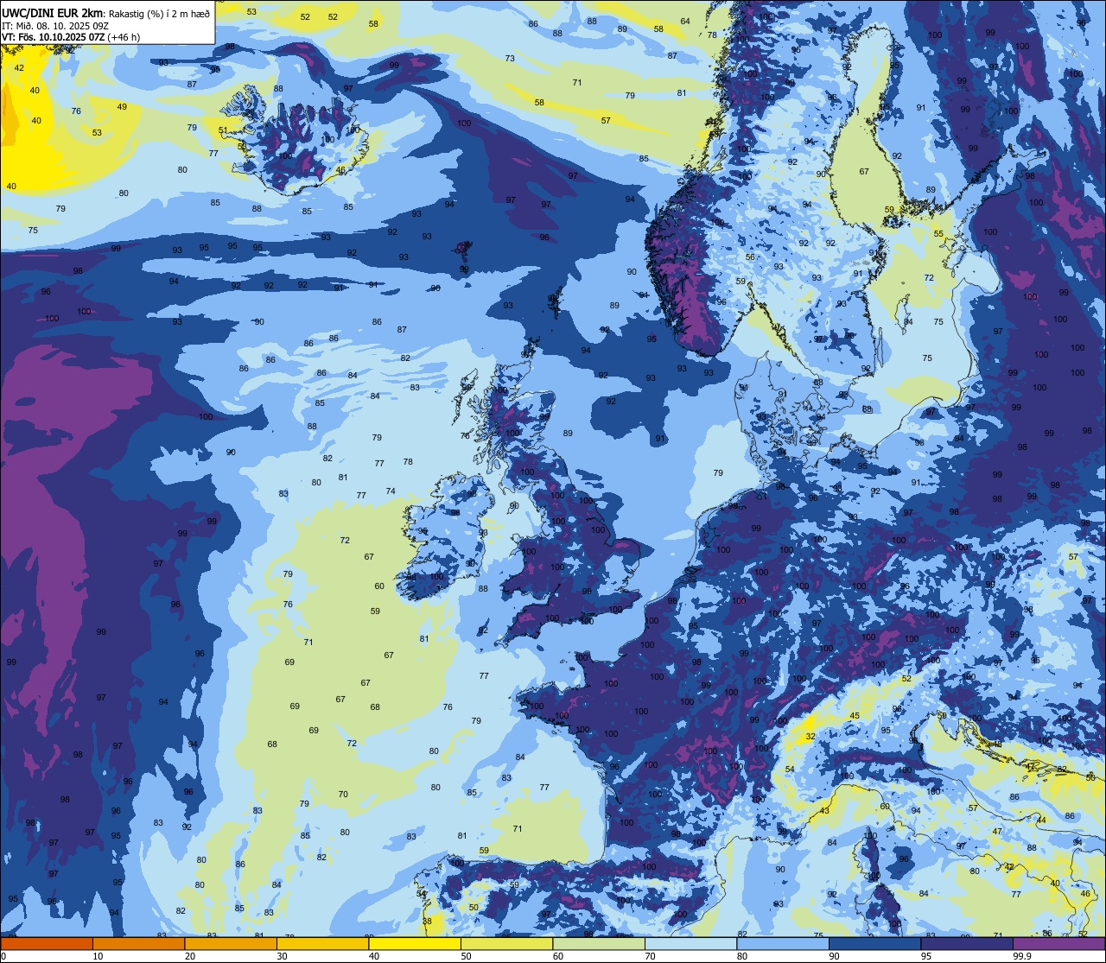1106x963 pixels.
Task: Click the legend tick label "10"
Action: 98,956
